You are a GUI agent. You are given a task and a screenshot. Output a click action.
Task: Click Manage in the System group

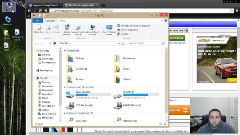tap(123, 34)
